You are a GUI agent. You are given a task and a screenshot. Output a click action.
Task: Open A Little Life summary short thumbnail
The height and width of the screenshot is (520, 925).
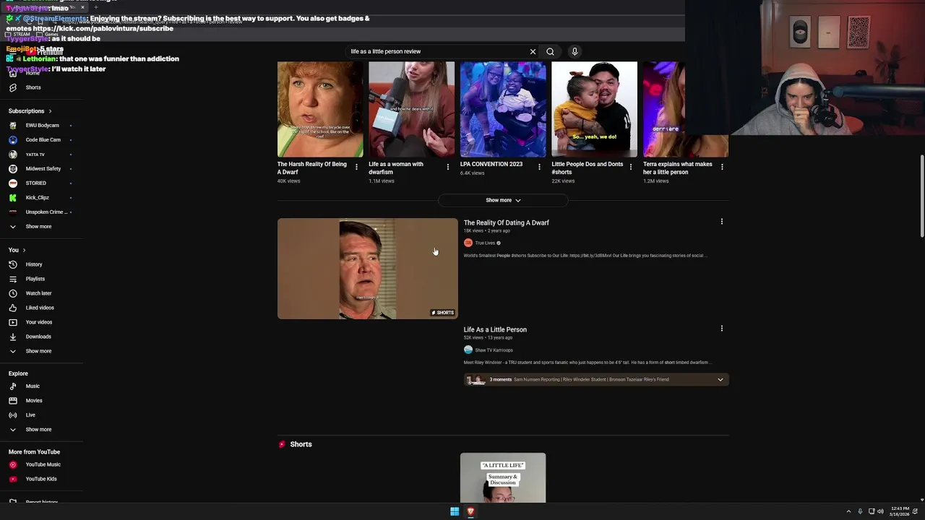click(x=503, y=477)
